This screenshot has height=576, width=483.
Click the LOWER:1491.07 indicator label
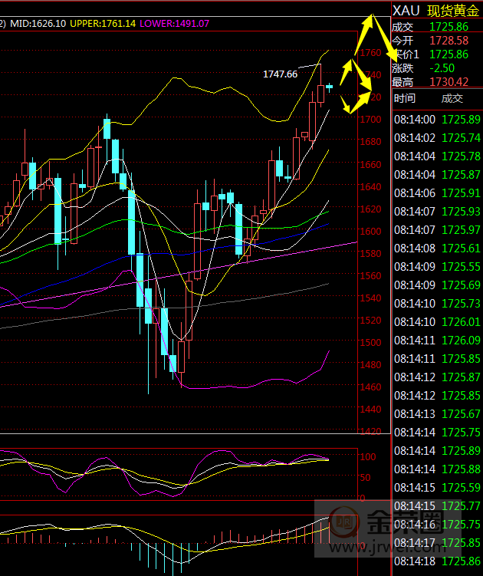(x=175, y=24)
